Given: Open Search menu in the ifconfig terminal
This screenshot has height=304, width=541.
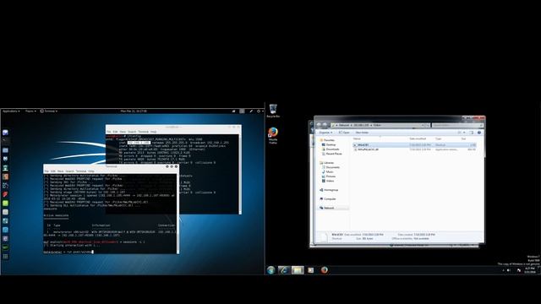Looking at the screenshot, I should point(132,132).
